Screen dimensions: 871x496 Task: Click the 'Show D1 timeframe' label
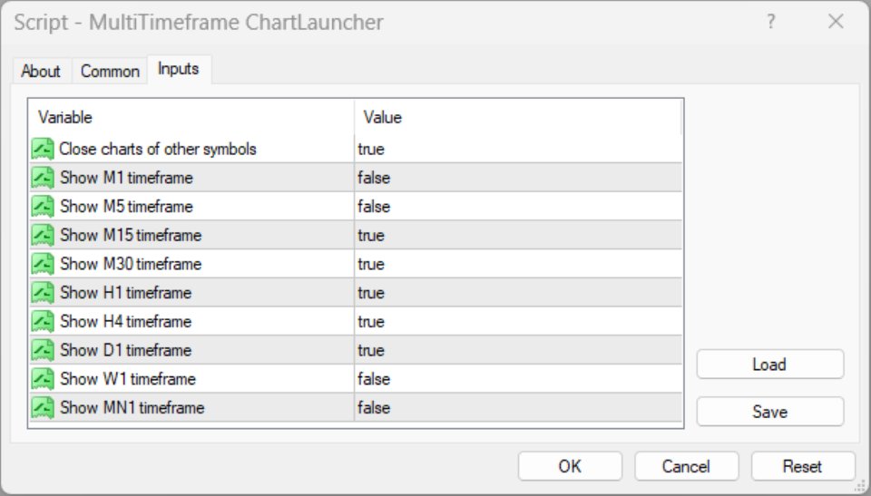click(125, 350)
